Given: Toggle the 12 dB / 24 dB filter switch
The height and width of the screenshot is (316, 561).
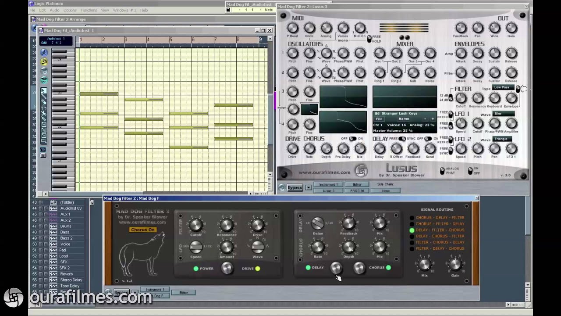Looking at the screenshot, I should coord(451,98).
